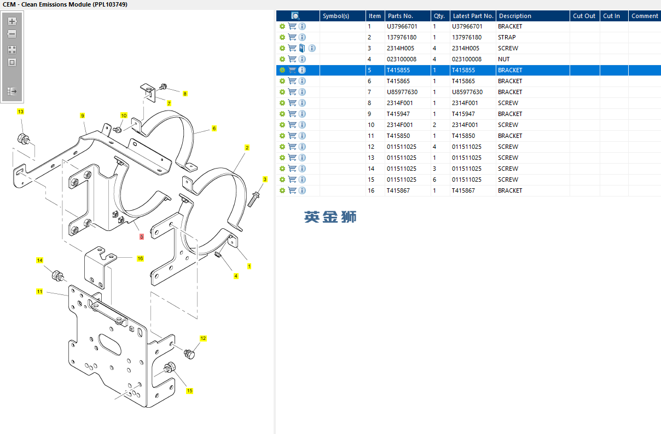Select part number 137976180 in Parts No. column
Image resolution: width=661 pixels, height=434 pixels.
click(402, 37)
